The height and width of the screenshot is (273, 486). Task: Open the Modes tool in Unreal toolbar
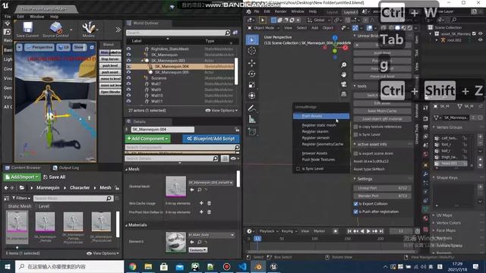pyautogui.click(x=89, y=30)
